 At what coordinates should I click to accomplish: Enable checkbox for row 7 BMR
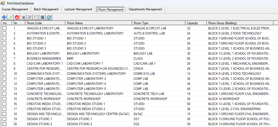point(4,59)
